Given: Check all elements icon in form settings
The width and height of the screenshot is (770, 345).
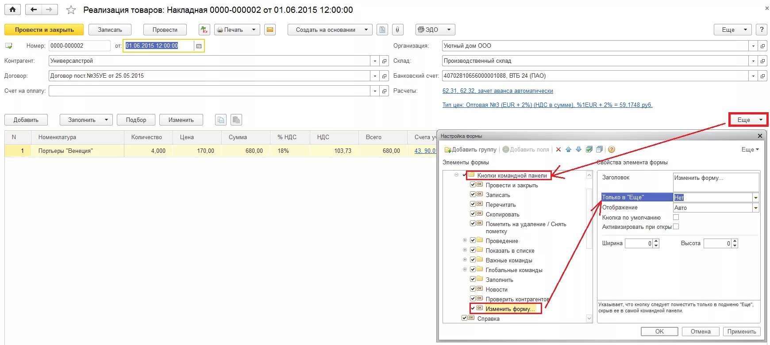Looking at the screenshot, I should tap(589, 149).
